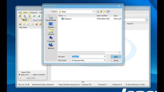This screenshot has height=92, width=164.
Task: Click the Contacts: 107 status bar entry
Action: point(86,85)
